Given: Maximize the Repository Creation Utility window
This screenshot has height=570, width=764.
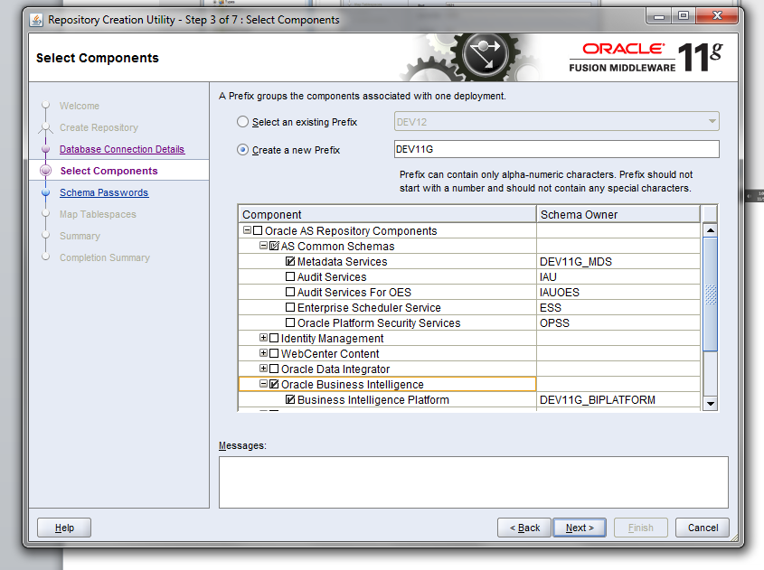Looking at the screenshot, I should 684,15.
